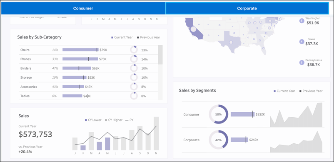The image size is (334, 162).
Task: Click the $573,753 current year sales value
Action: [x=35, y=134]
